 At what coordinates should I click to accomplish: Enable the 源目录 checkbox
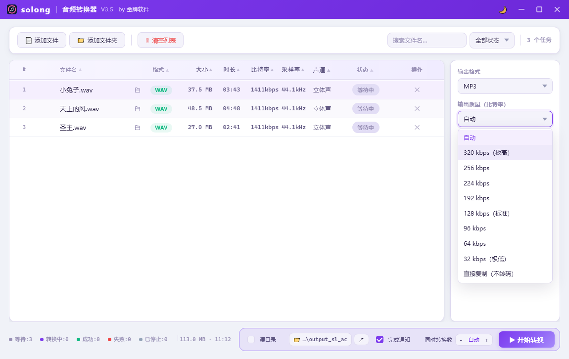point(251,340)
